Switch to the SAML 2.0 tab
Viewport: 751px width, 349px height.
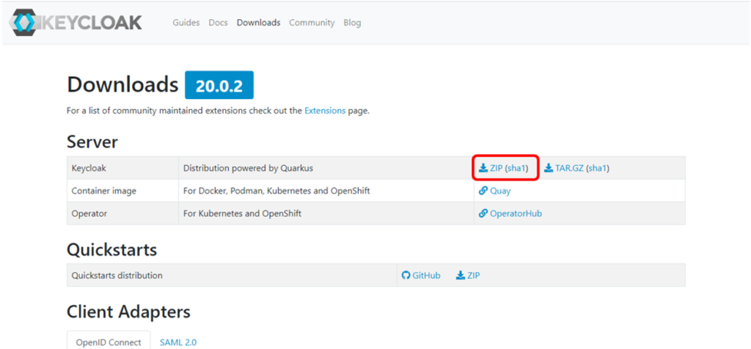(178, 342)
